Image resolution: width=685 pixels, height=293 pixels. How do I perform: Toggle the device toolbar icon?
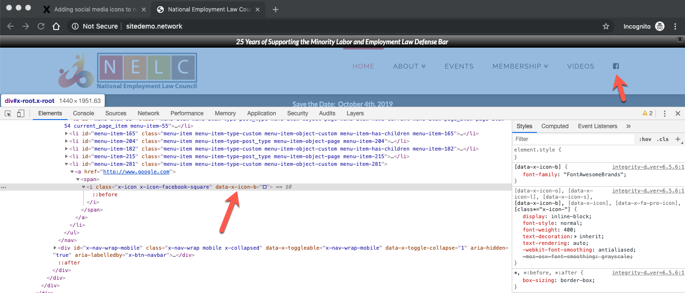click(x=20, y=113)
